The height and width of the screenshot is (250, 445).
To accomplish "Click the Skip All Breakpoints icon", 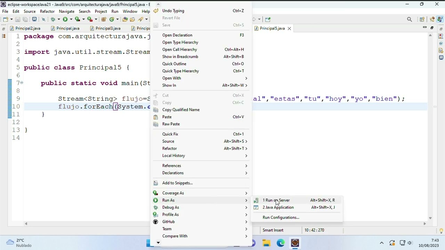I will pos(43,19).
